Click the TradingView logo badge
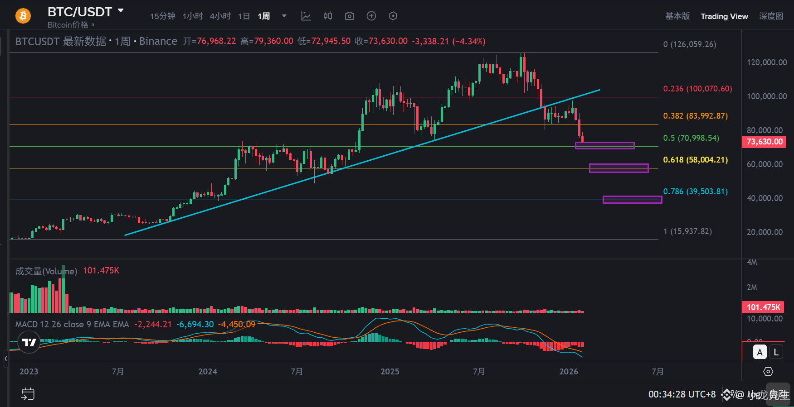794x407 pixels. click(29, 342)
